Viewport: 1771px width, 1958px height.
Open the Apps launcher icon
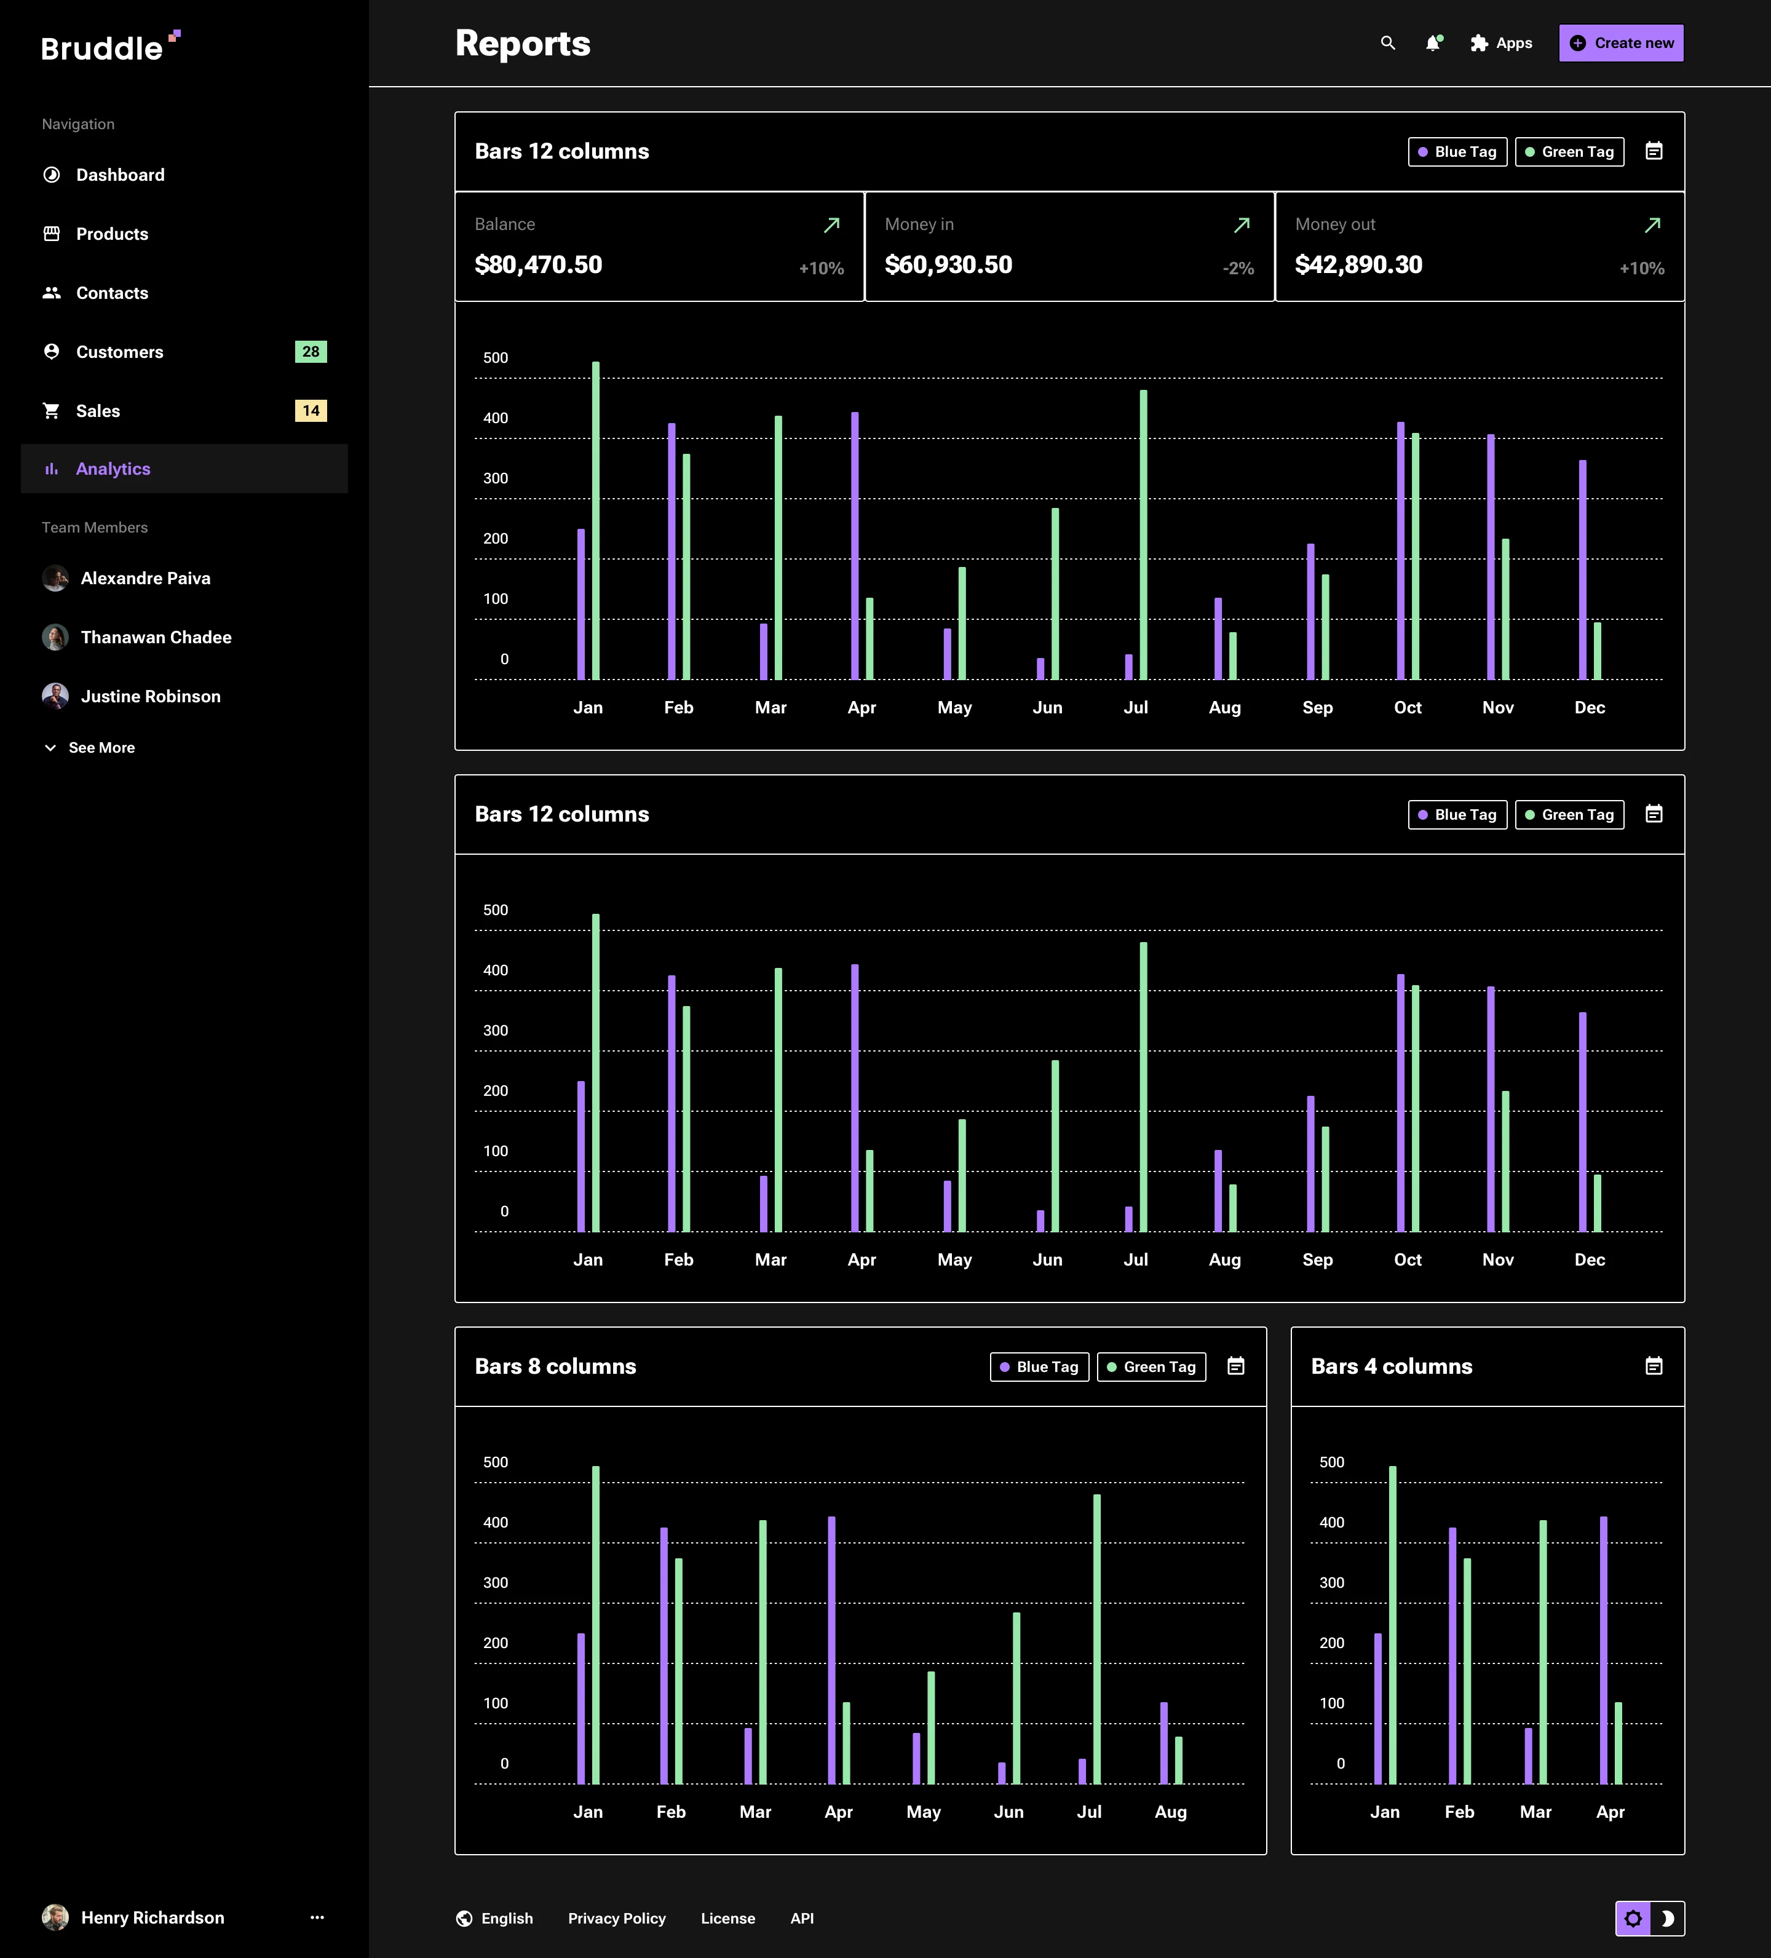(1480, 42)
